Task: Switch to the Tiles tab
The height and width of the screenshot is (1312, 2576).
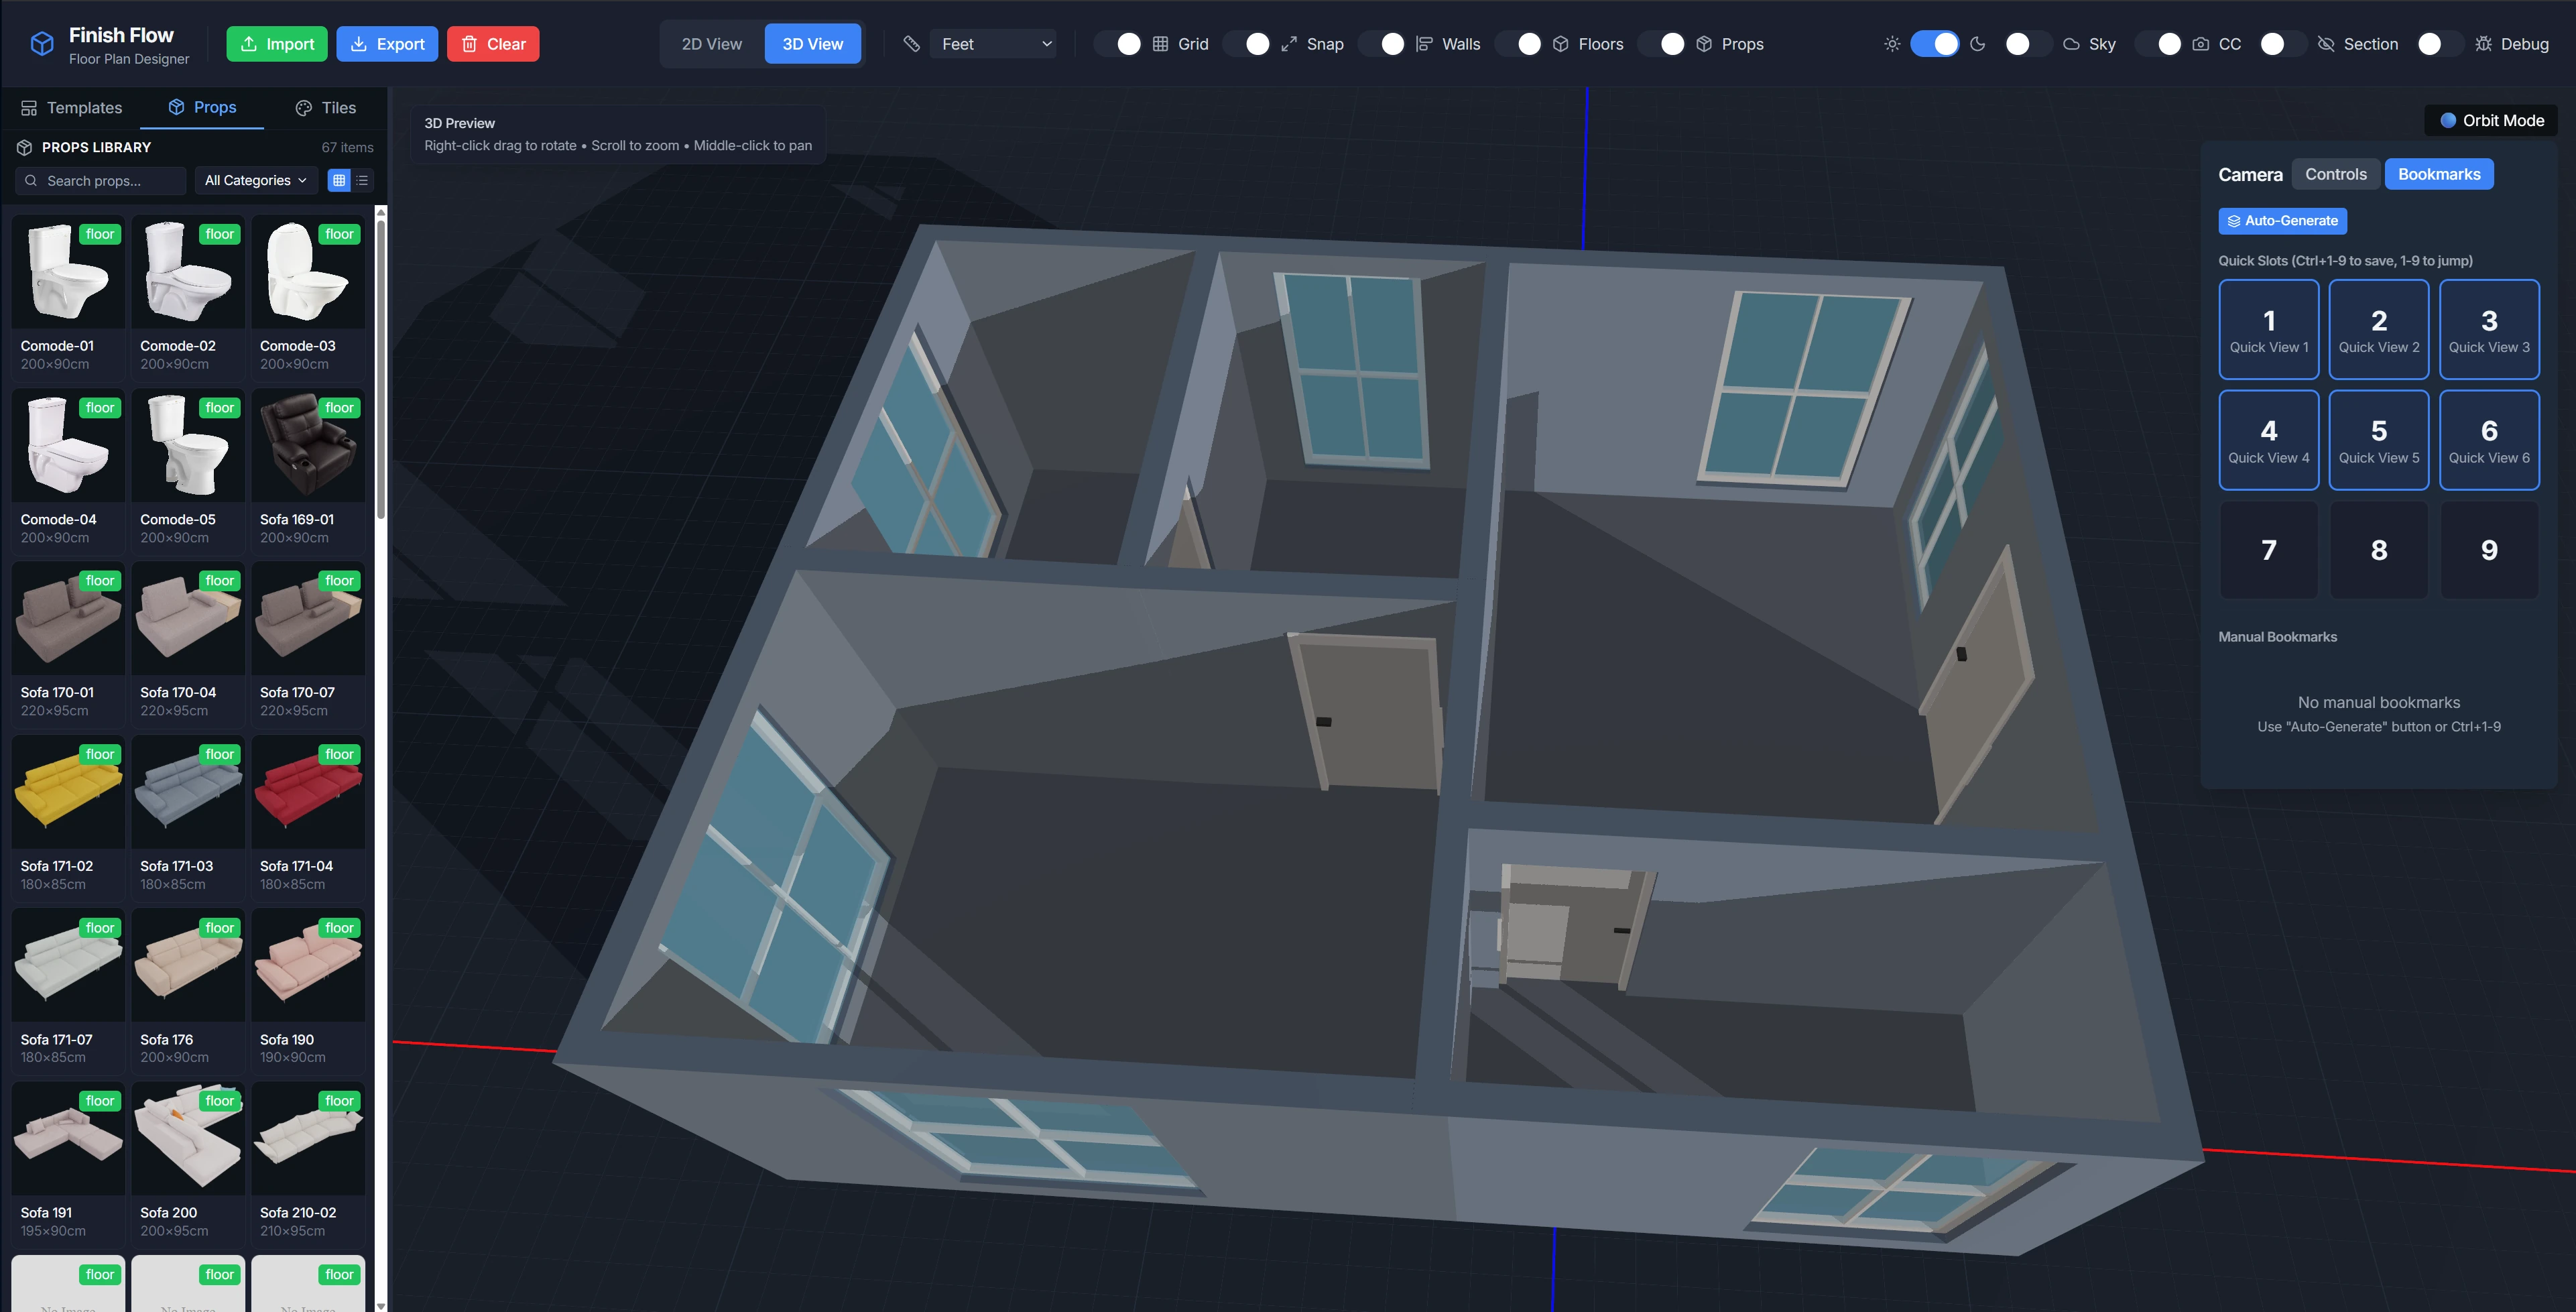Action: tap(326, 107)
